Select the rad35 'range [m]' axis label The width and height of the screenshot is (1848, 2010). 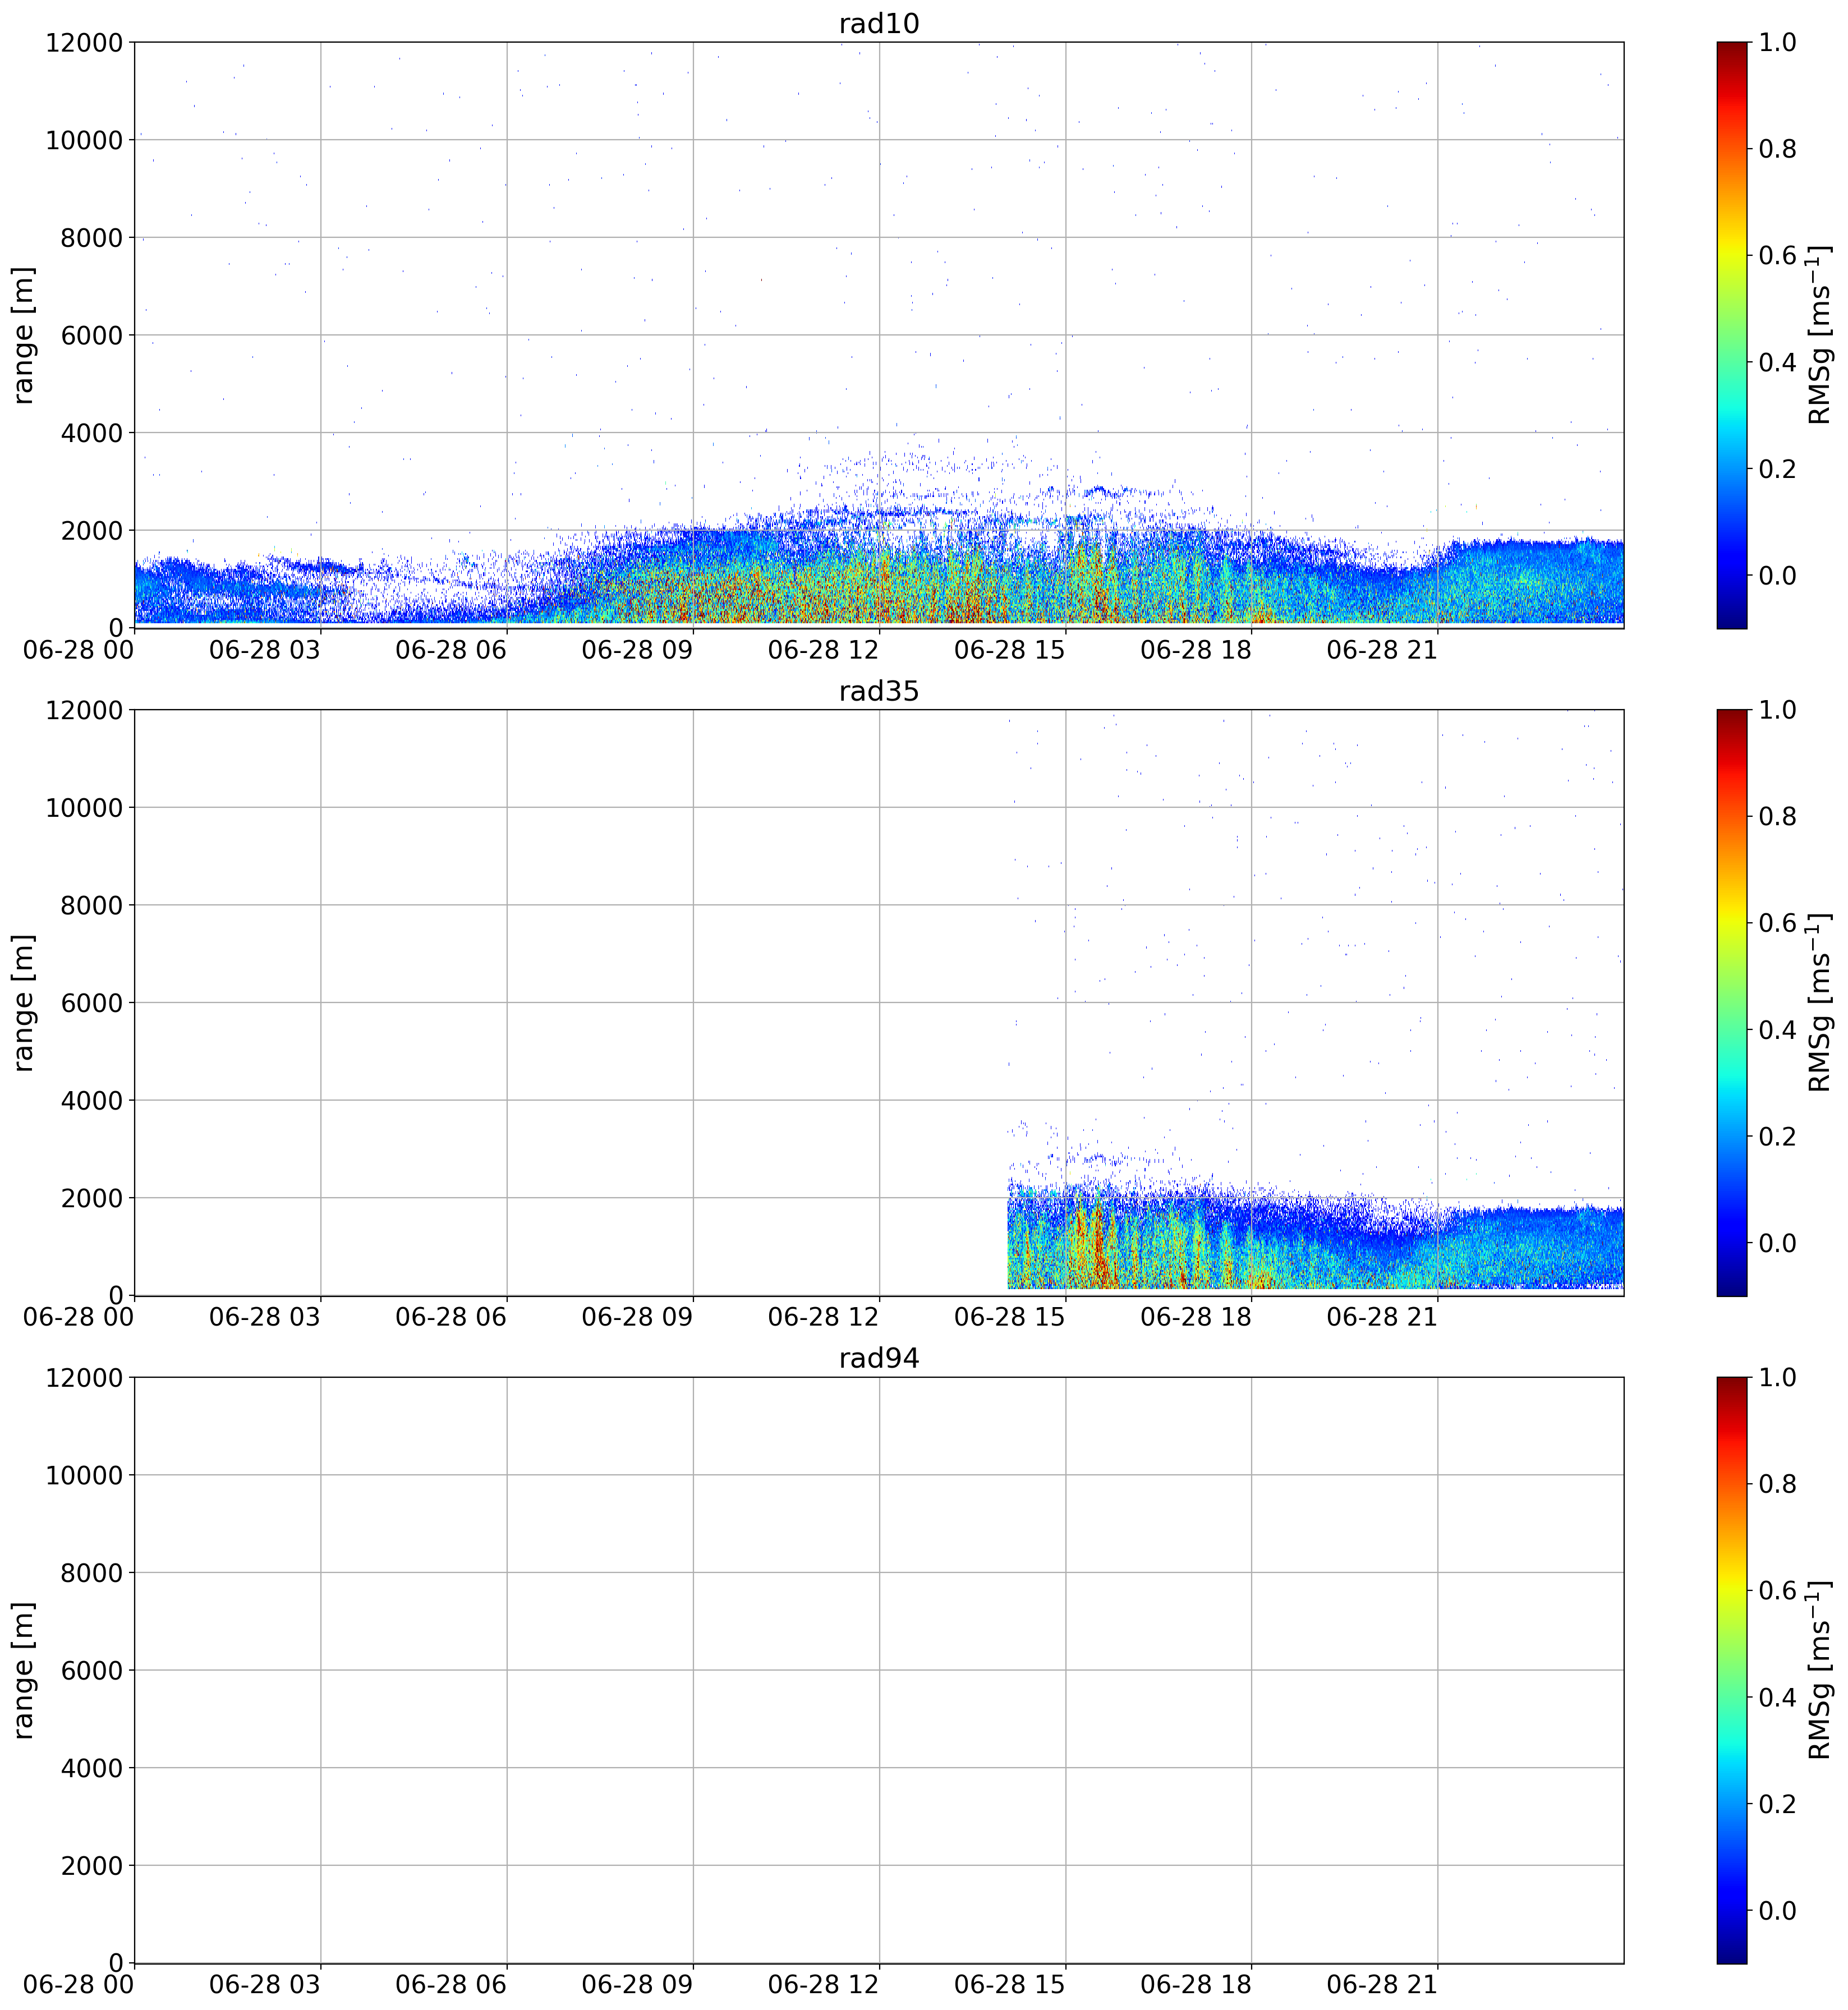tap(23, 1002)
